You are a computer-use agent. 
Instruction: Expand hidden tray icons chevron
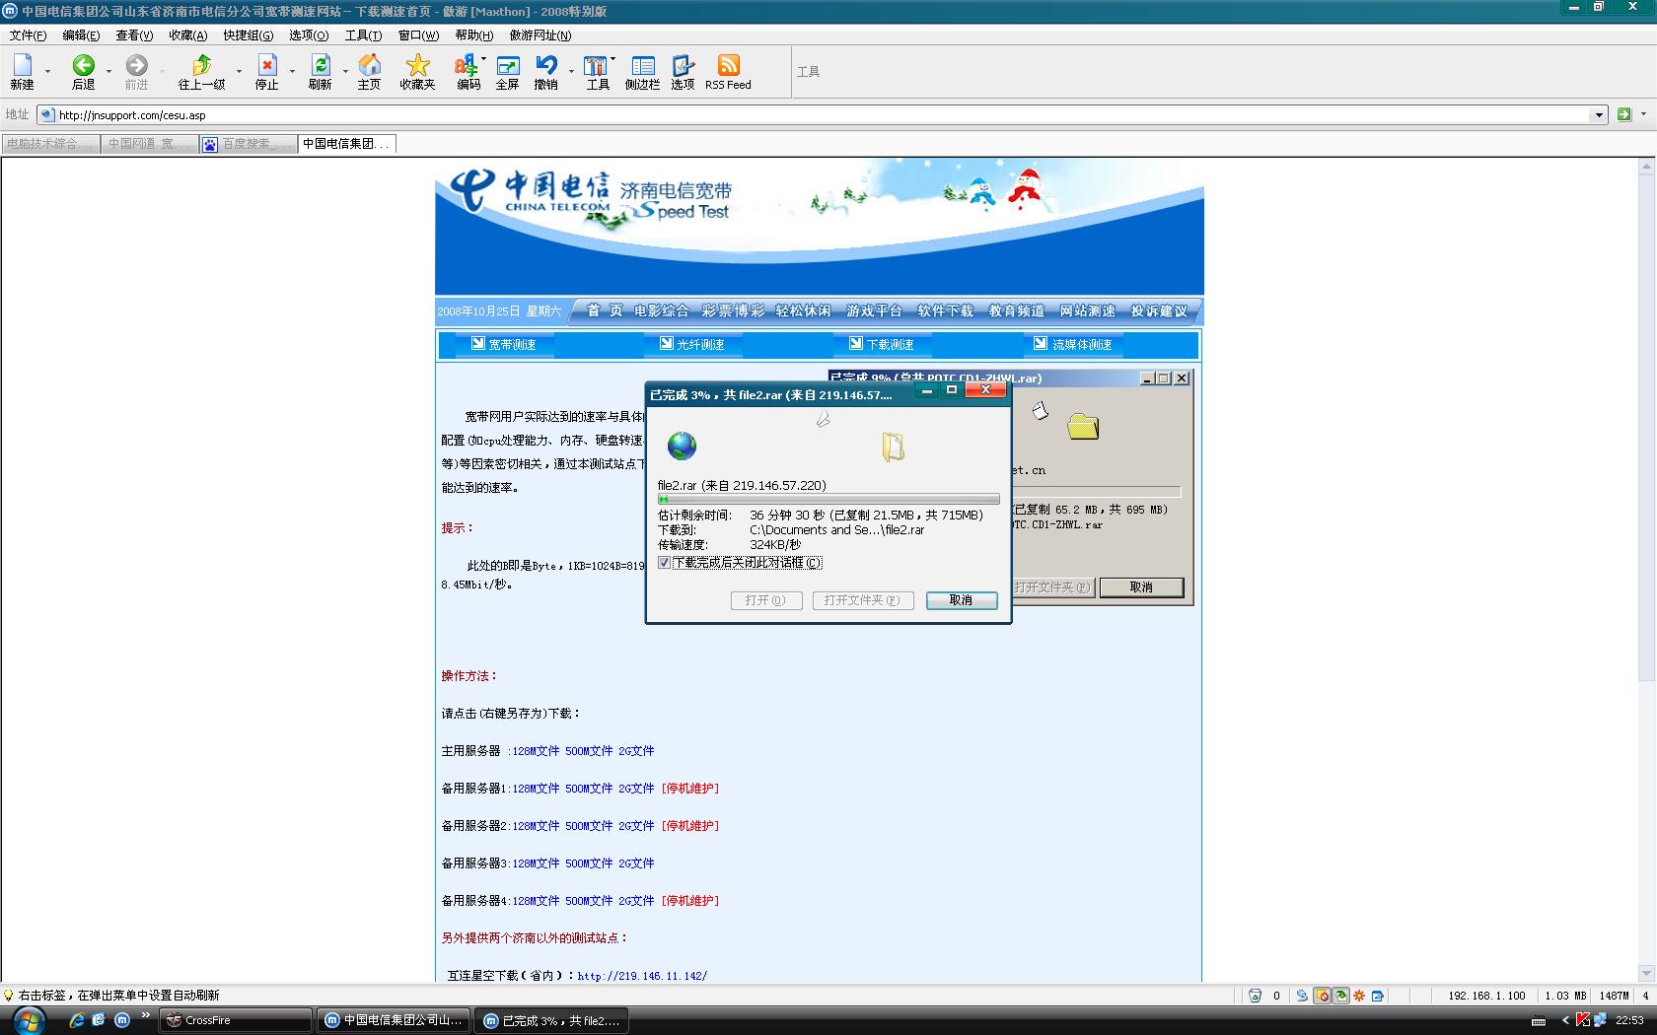1565,1020
